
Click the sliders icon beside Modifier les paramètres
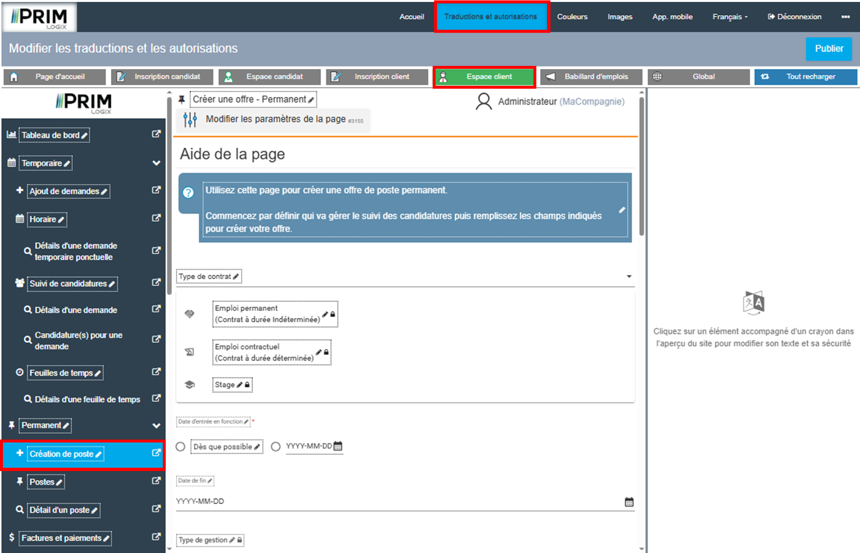pyautogui.click(x=190, y=119)
